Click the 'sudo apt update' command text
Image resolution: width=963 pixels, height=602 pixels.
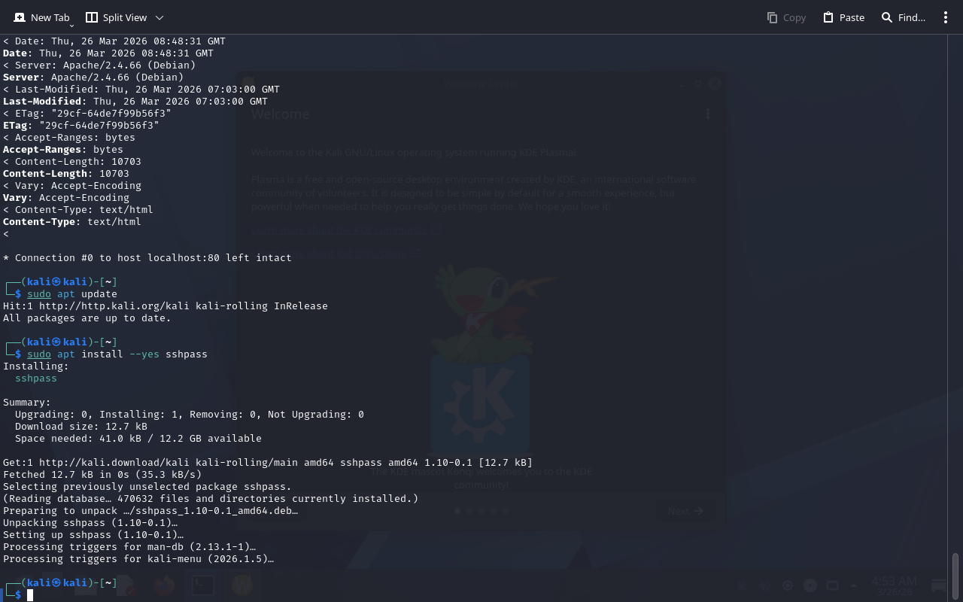(72, 294)
